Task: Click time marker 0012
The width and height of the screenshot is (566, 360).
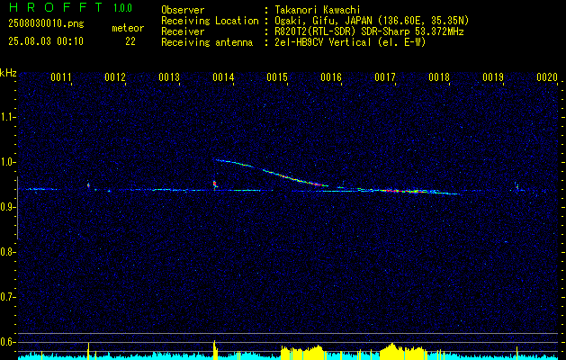Action: 115,77
